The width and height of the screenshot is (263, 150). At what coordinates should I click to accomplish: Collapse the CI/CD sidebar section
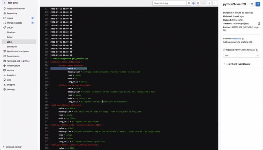coord(10,28)
